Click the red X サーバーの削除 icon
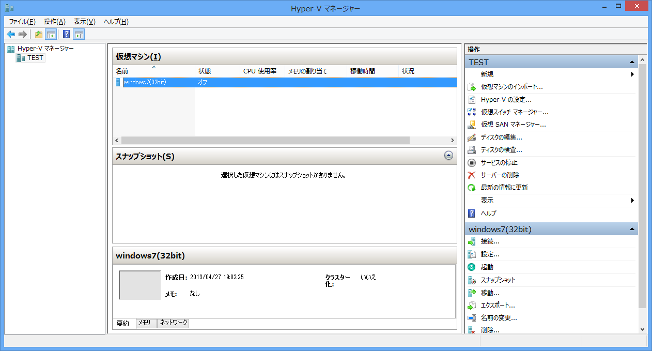Image resolution: width=652 pixels, height=351 pixels. pyautogui.click(x=471, y=175)
